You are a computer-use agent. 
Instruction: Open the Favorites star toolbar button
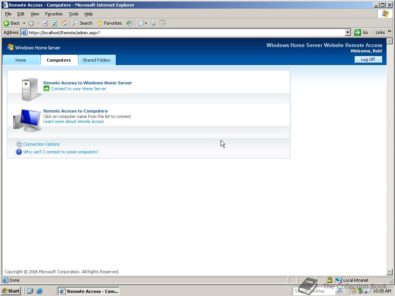point(110,23)
